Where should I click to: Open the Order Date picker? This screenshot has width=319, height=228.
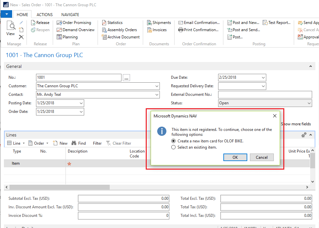coord(81,112)
